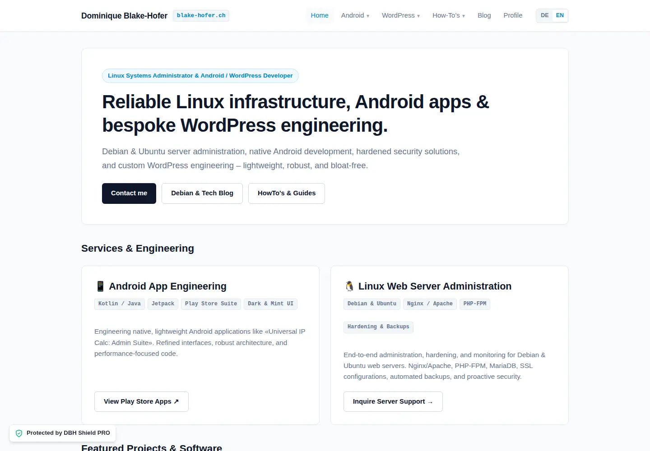Switch site language to EN
Screen dimensions: 650x451
point(560,15)
